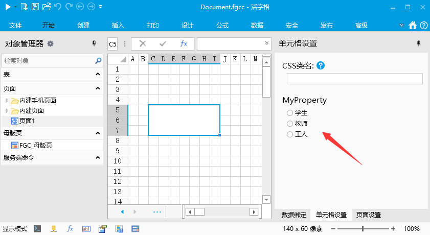This screenshot has height=235, width=430.
Task: Expand the 内建页面 folder
Action: click(x=7, y=111)
